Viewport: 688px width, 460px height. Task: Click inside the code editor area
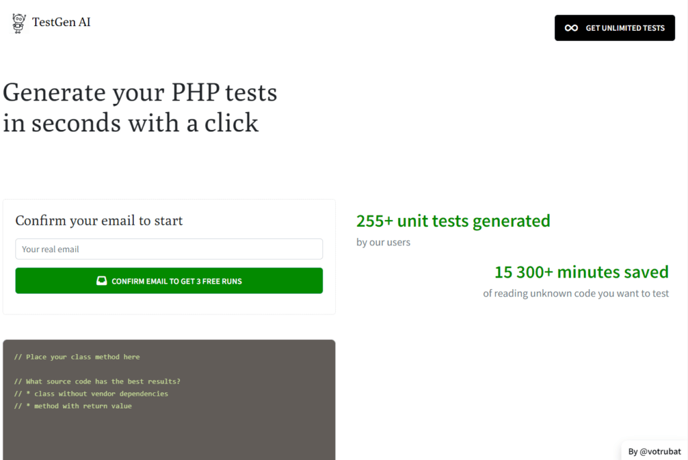tap(169, 400)
